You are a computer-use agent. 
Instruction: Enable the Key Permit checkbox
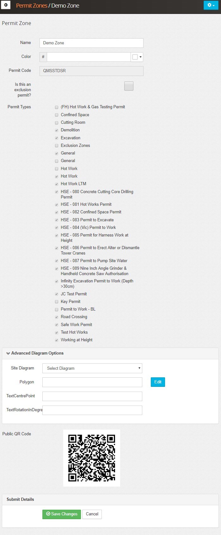(x=57, y=302)
